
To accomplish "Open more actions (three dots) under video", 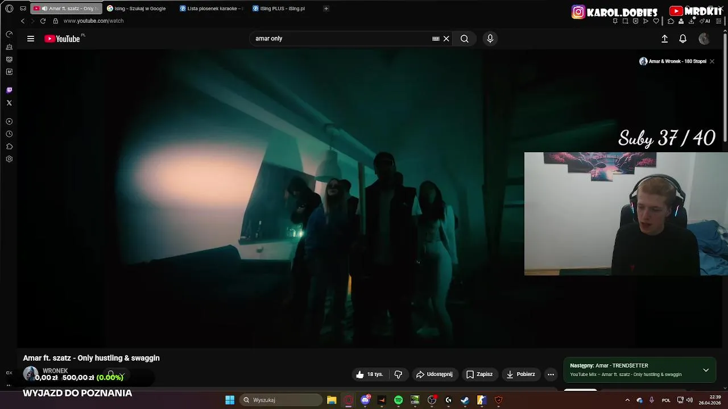I will point(551,374).
